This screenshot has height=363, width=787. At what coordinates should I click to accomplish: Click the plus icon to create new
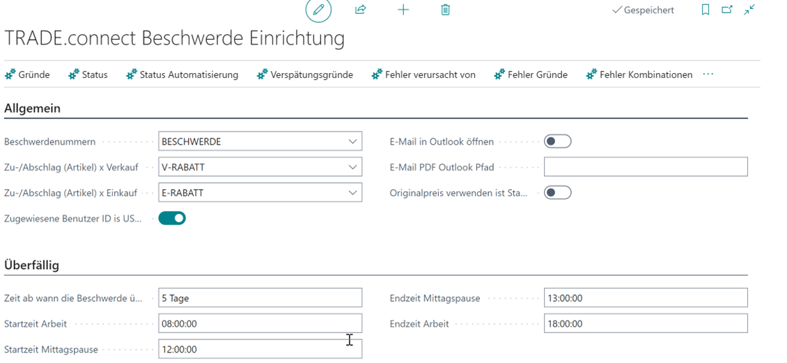(403, 10)
